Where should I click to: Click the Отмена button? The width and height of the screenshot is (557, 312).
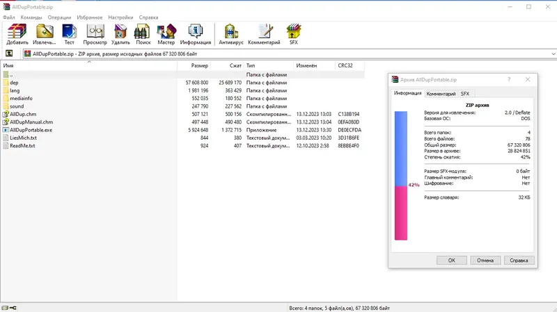(x=485, y=261)
